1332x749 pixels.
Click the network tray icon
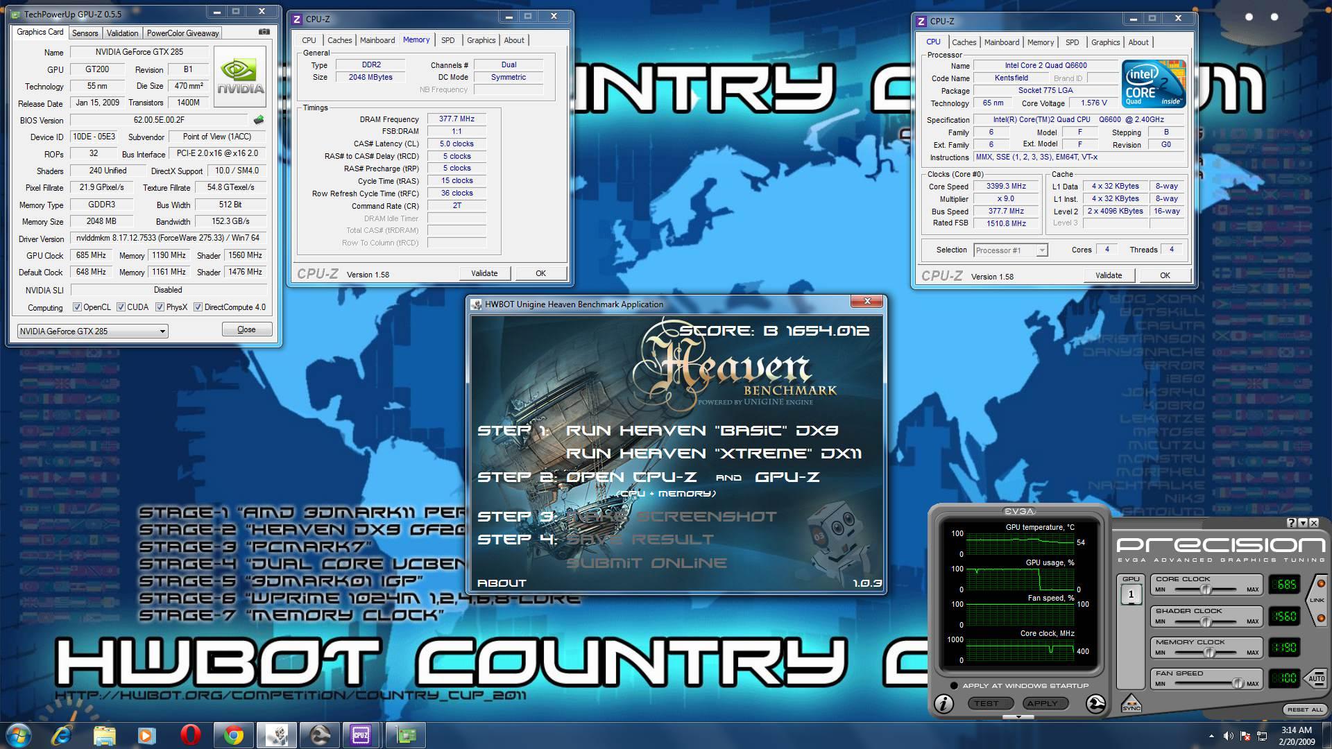pyautogui.click(x=1262, y=736)
